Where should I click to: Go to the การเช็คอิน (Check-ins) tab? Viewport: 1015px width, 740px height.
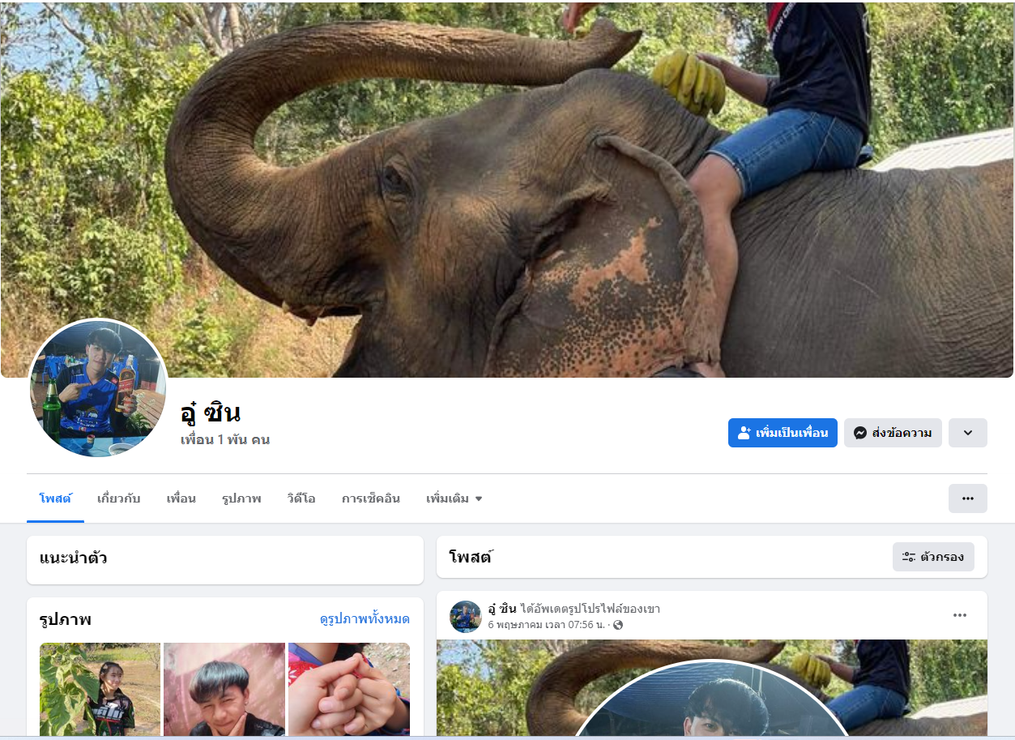[x=370, y=498]
